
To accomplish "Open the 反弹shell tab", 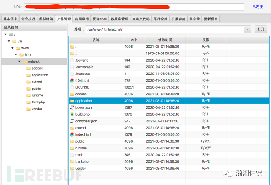I will [100, 19].
